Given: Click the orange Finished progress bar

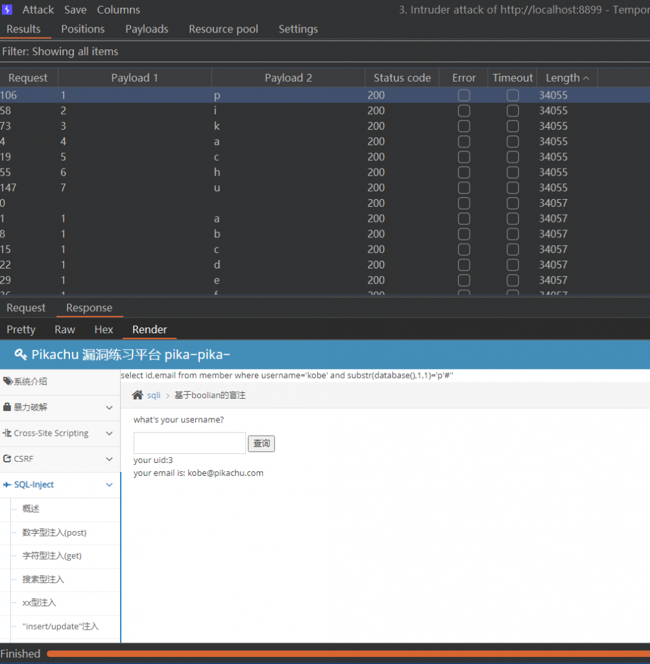Looking at the screenshot, I should [x=347, y=654].
